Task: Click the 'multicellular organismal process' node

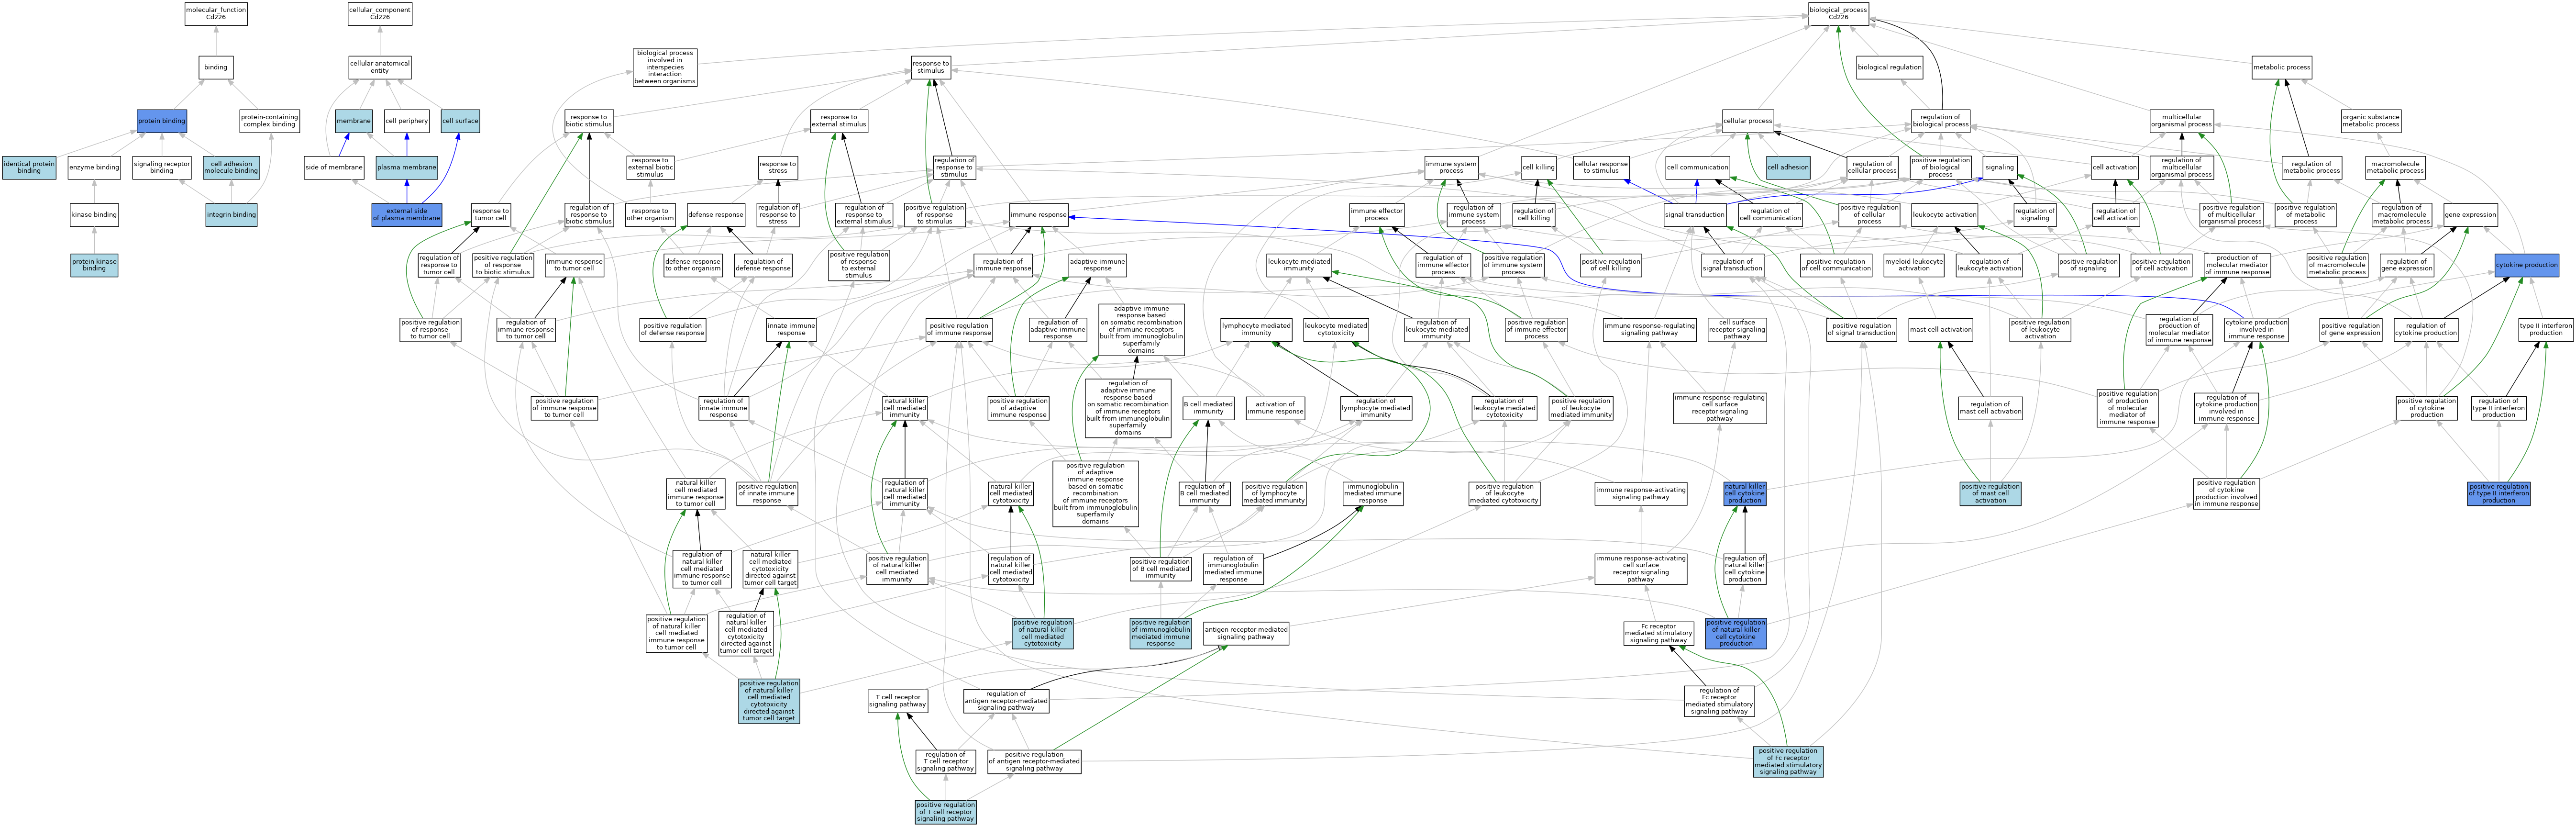Action: coord(2182,121)
